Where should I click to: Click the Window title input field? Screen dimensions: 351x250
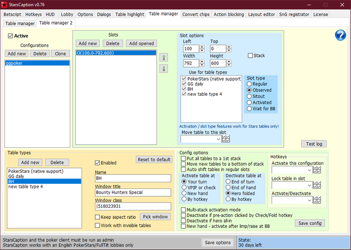point(132,193)
